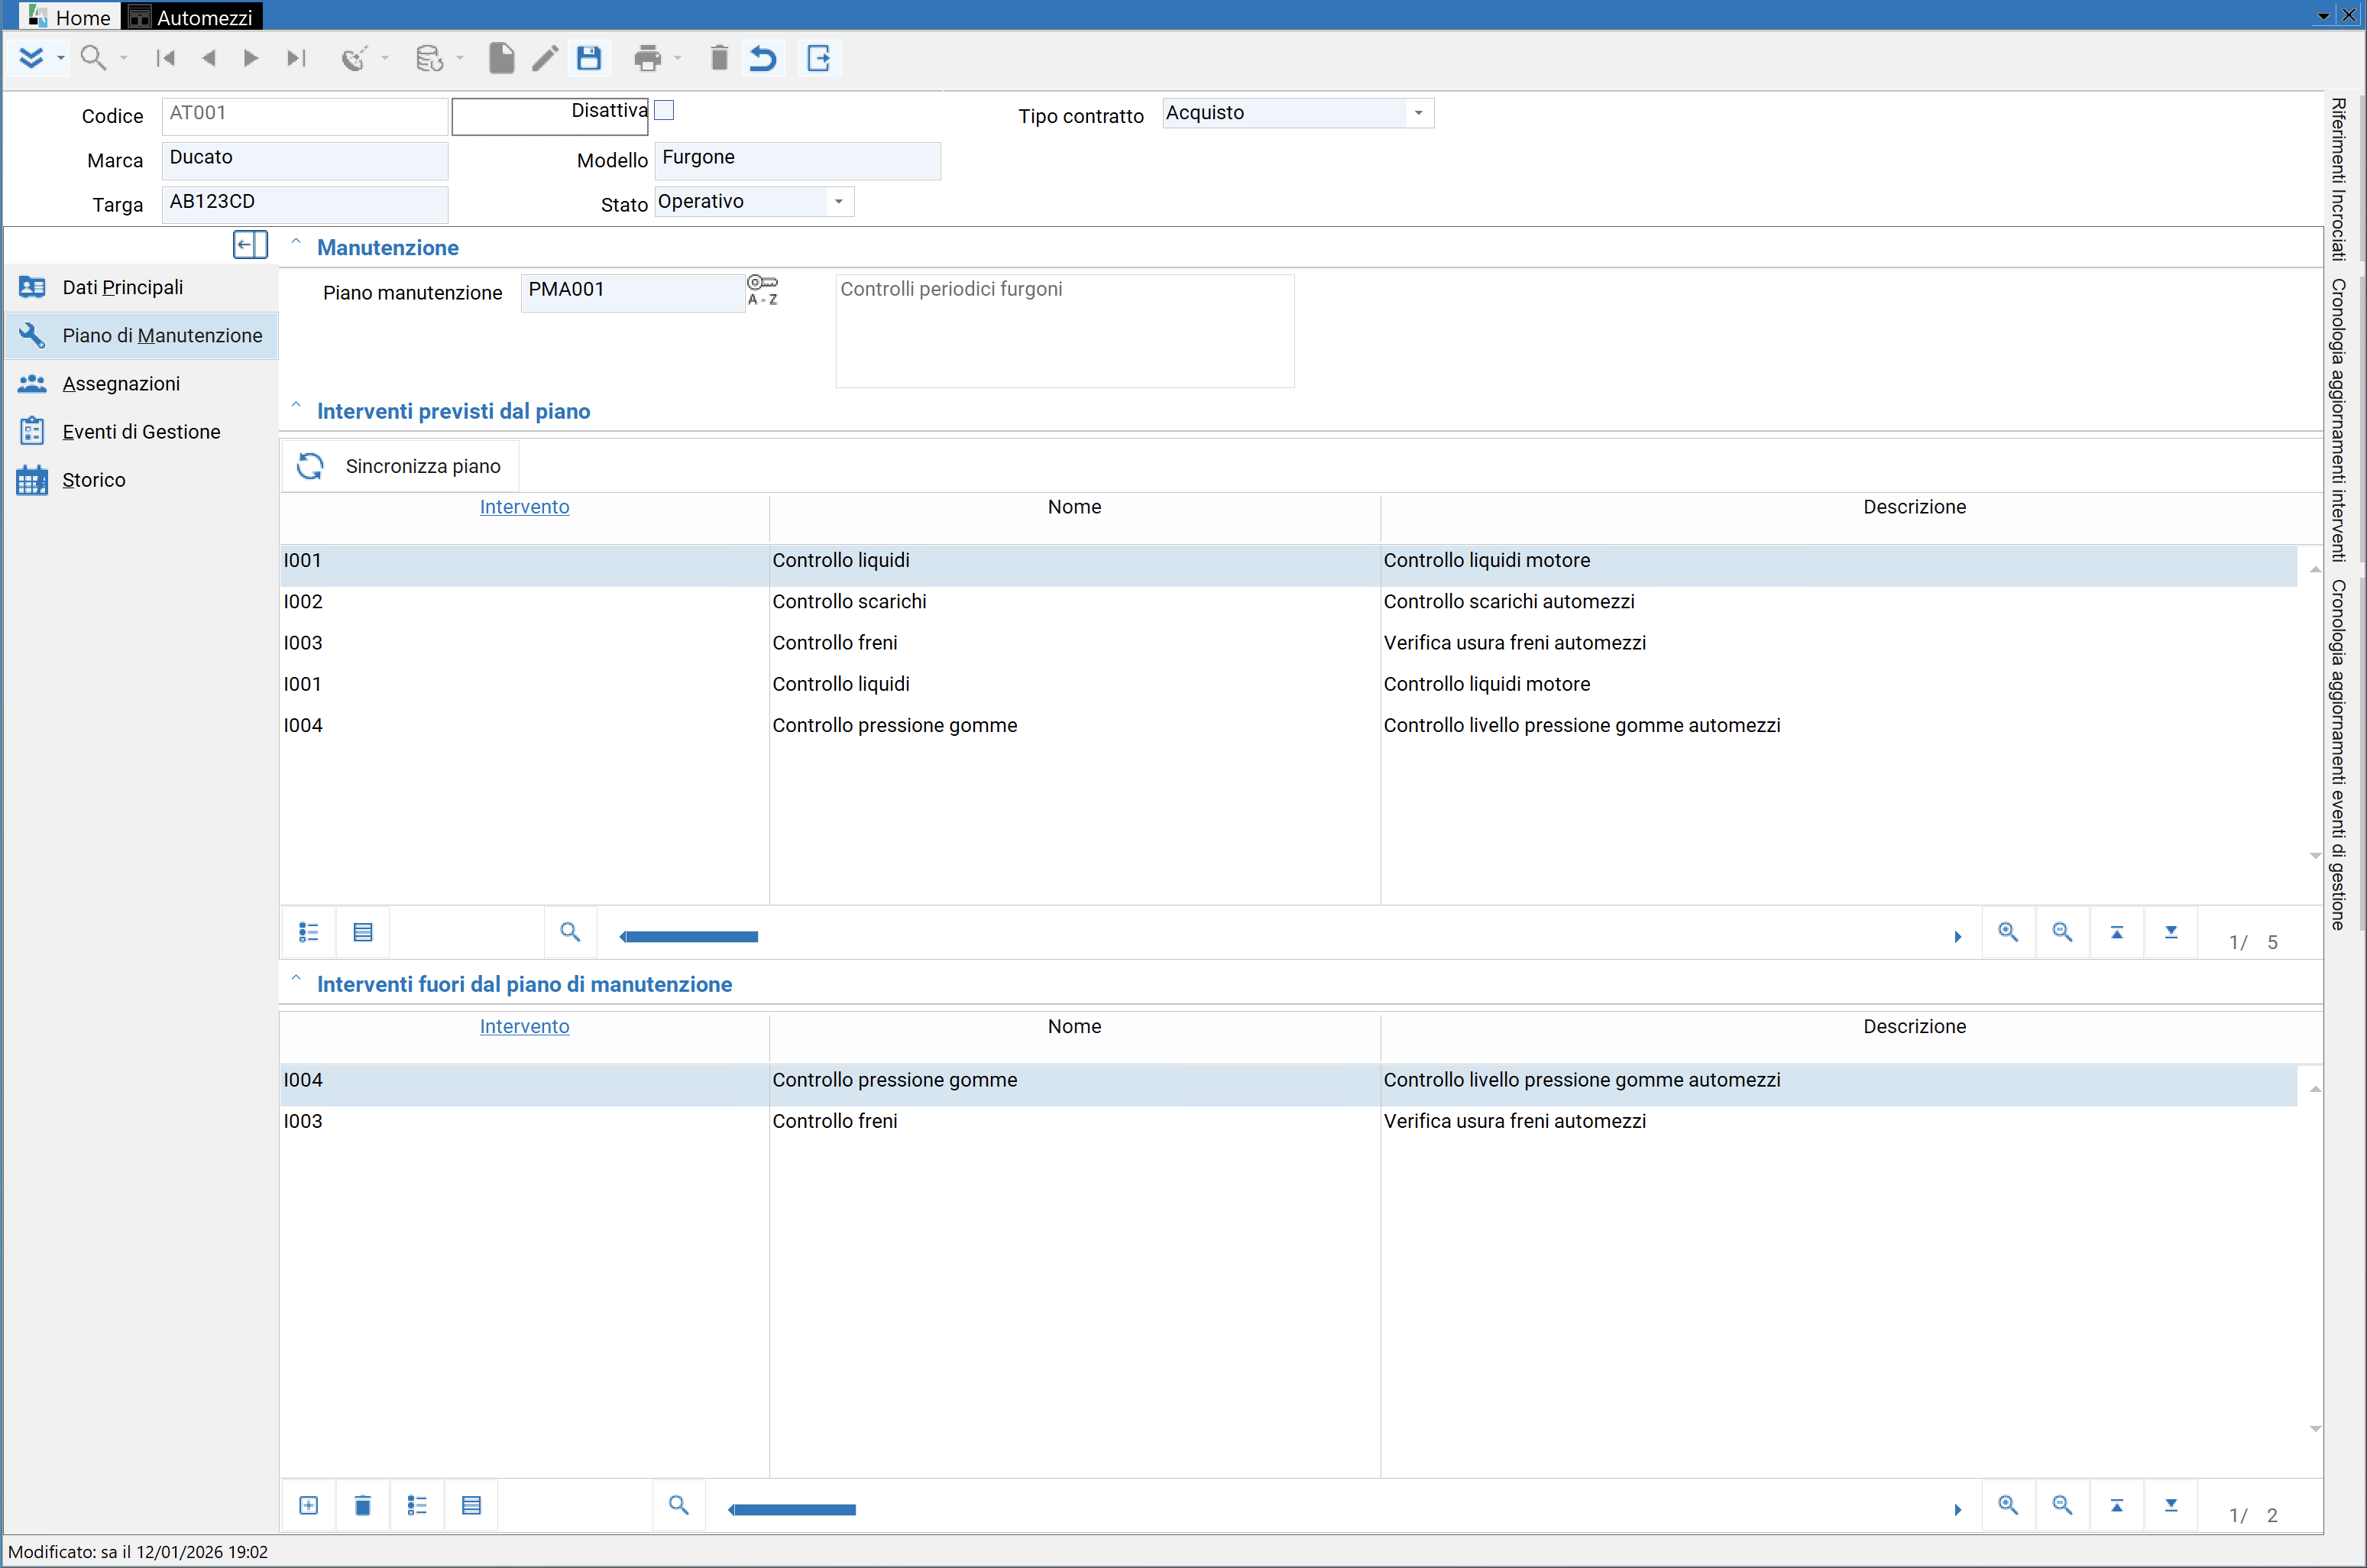This screenshot has width=2367, height=1568.
Task: Click the Print toolbar icon
Action: pos(648,58)
